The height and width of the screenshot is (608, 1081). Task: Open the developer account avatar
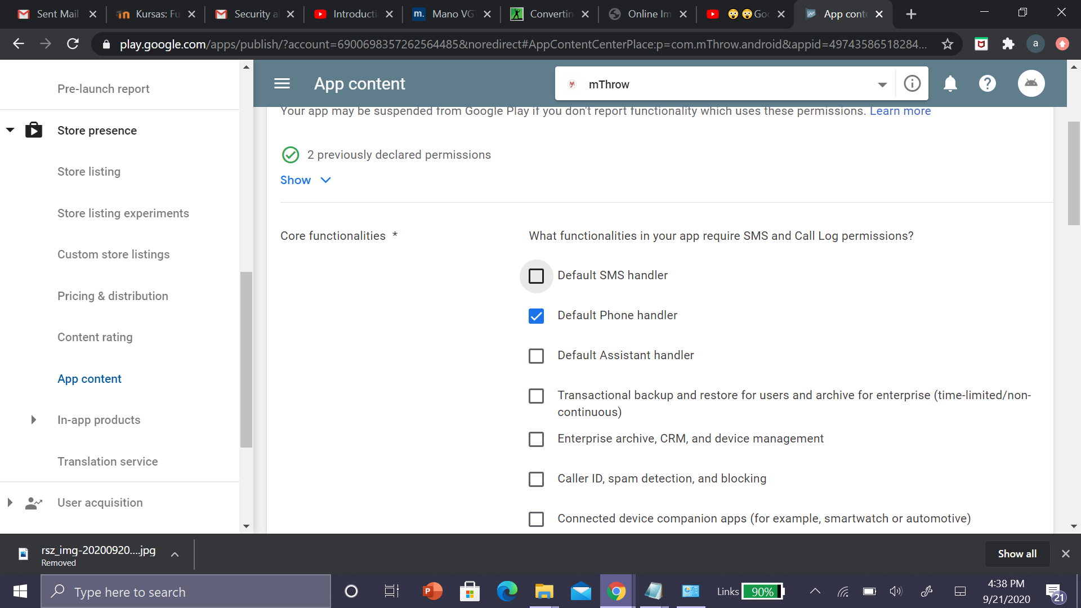pos(1031,84)
